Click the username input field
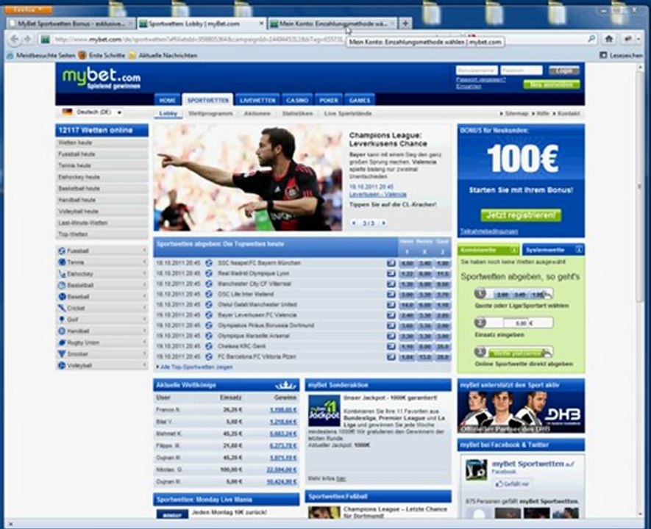This screenshot has height=529, width=651. tap(477, 71)
